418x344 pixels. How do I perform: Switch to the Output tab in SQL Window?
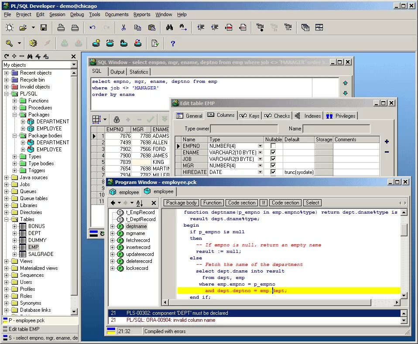tap(117, 72)
